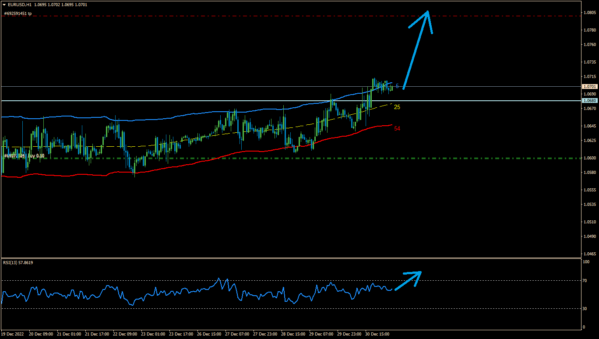The width and height of the screenshot is (599, 339).
Task: Click the blue 5 band label
Action: (397, 86)
